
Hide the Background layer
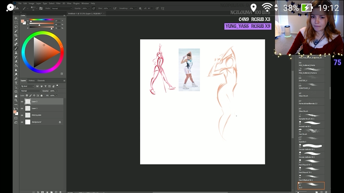tap(22, 122)
